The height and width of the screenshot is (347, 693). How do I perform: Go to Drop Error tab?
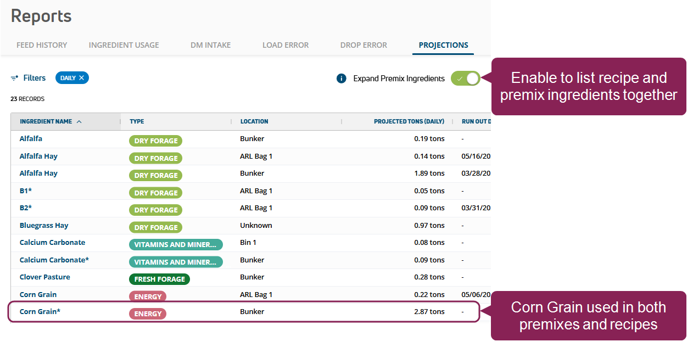[x=364, y=45]
